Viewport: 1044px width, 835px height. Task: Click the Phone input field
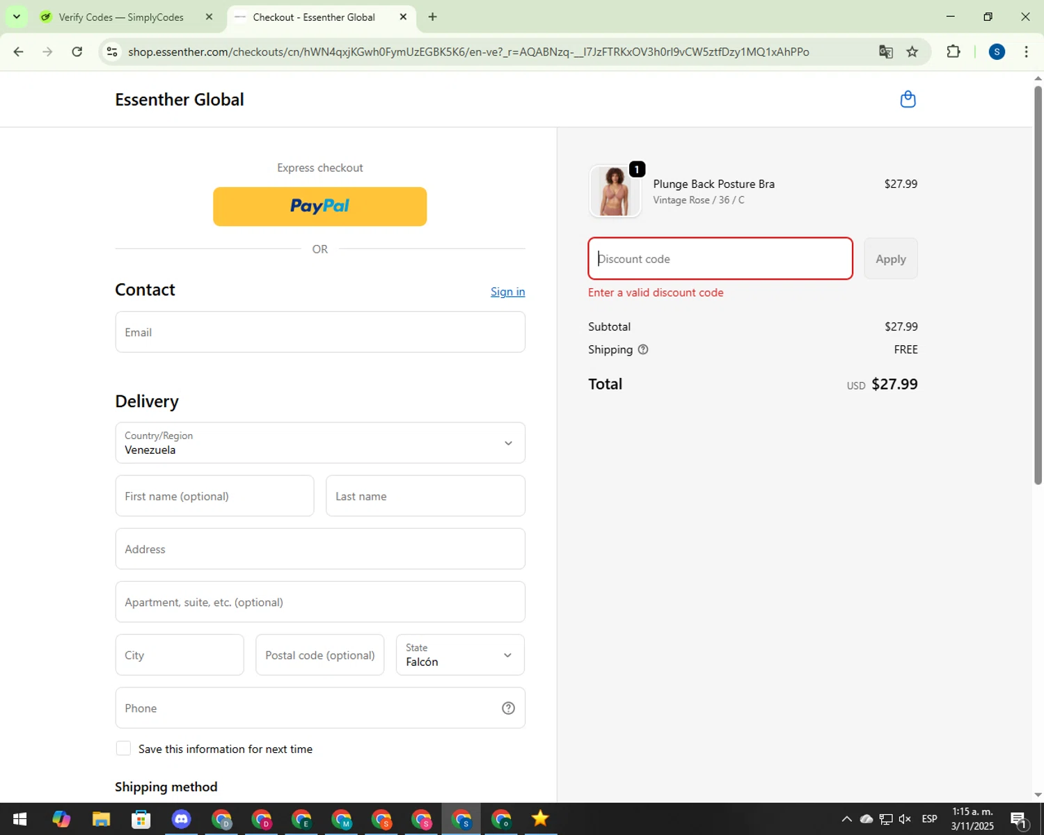pyautogui.click(x=320, y=708)
